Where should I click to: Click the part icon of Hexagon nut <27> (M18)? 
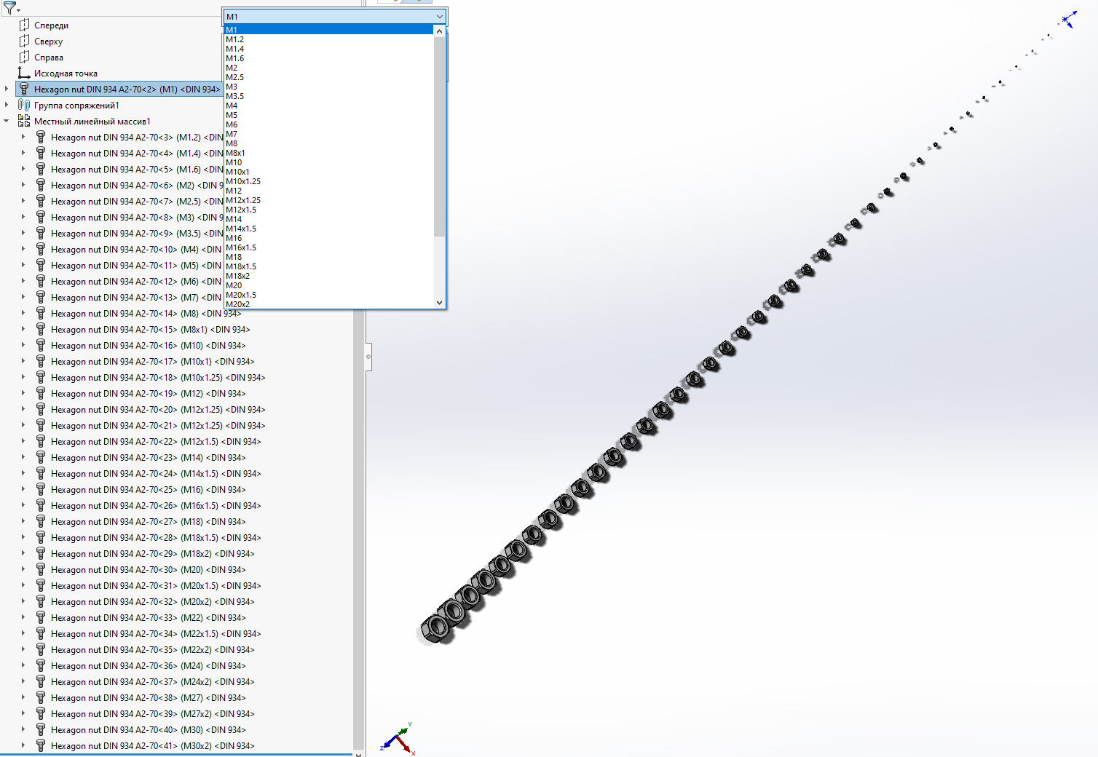pos(41,521)
